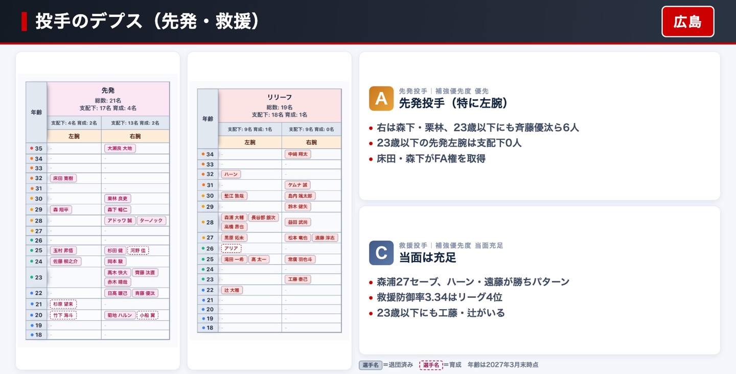Click the 広島 team button
The image size is (736, 374).
(x=687, y=21)
